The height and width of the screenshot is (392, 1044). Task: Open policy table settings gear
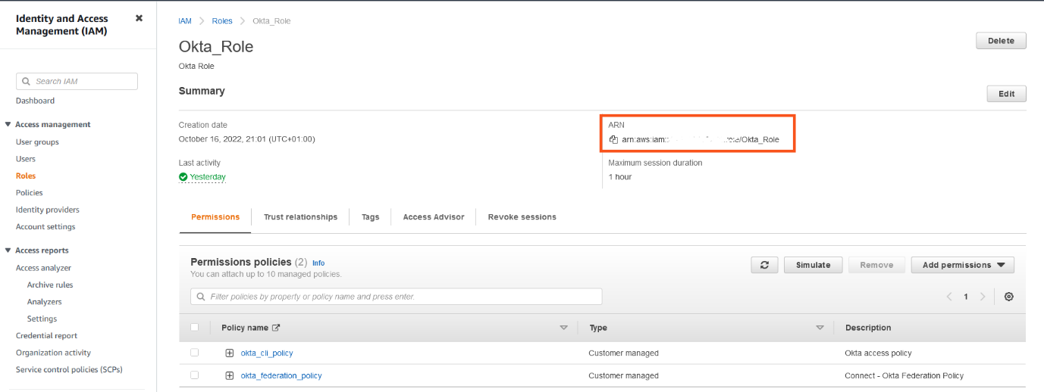click(x=1008, y=297)
